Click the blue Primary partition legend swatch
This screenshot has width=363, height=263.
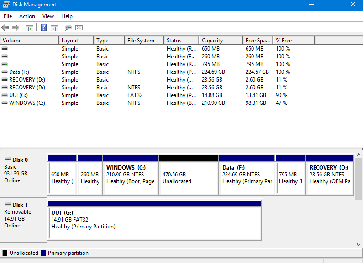[x=43, y=253]
